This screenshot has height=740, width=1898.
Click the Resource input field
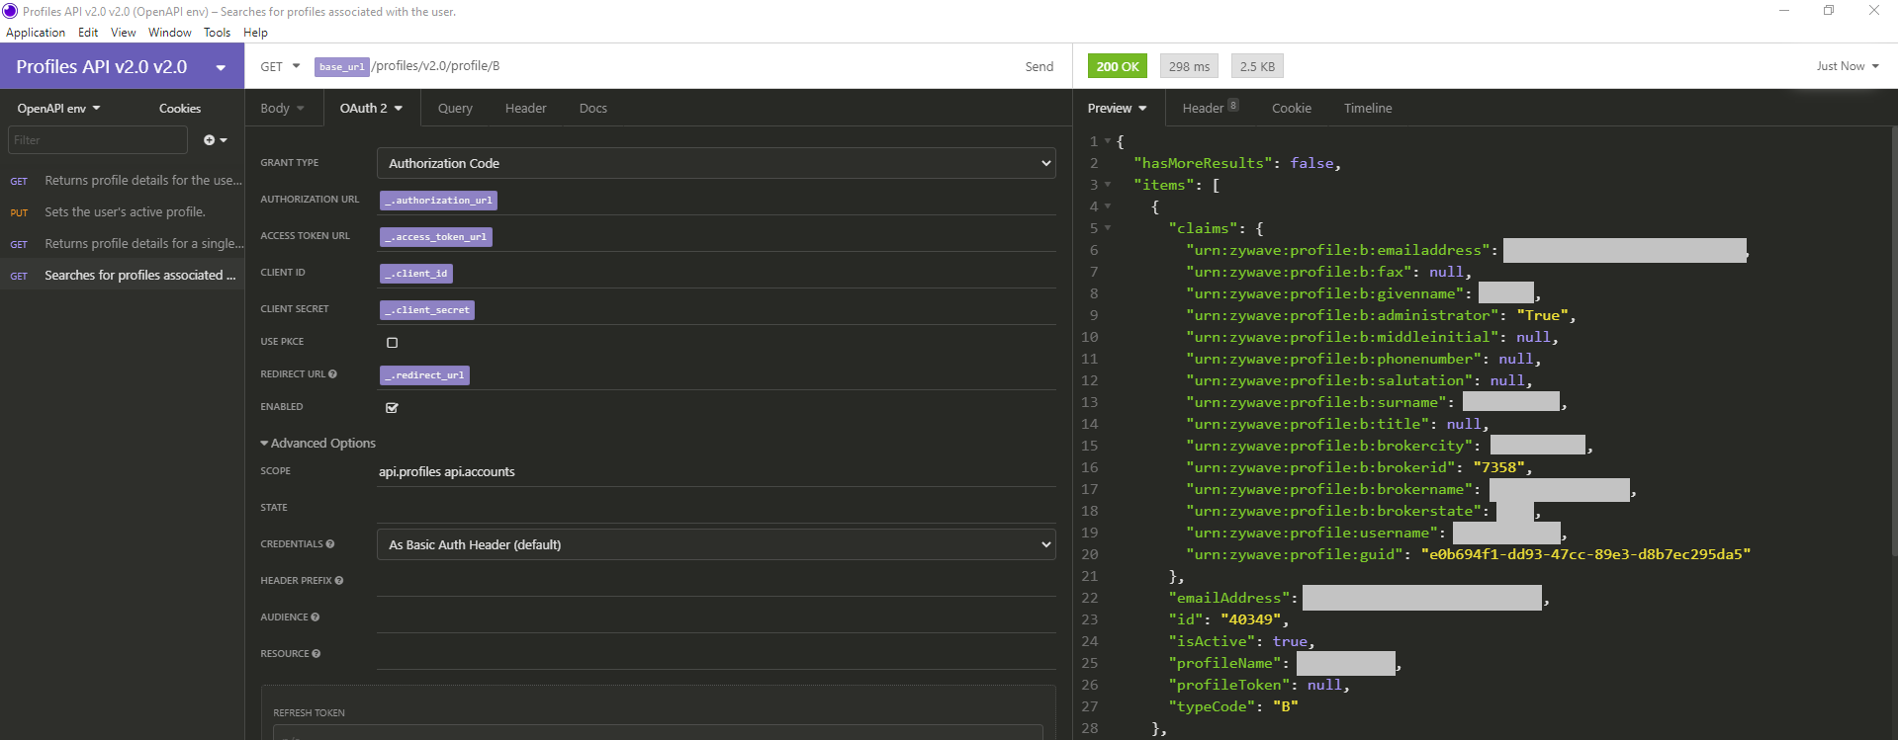(x=716, y=654)
